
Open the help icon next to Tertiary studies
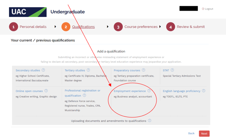tap(88, 70)
